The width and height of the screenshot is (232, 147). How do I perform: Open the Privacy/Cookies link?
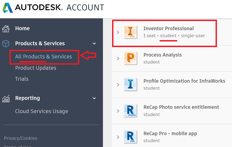pos(21,138)
